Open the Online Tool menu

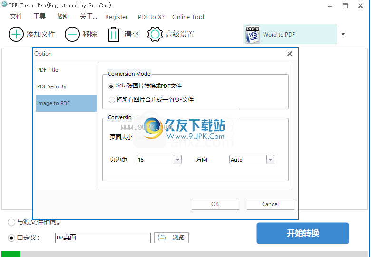[x=188, y=17]
